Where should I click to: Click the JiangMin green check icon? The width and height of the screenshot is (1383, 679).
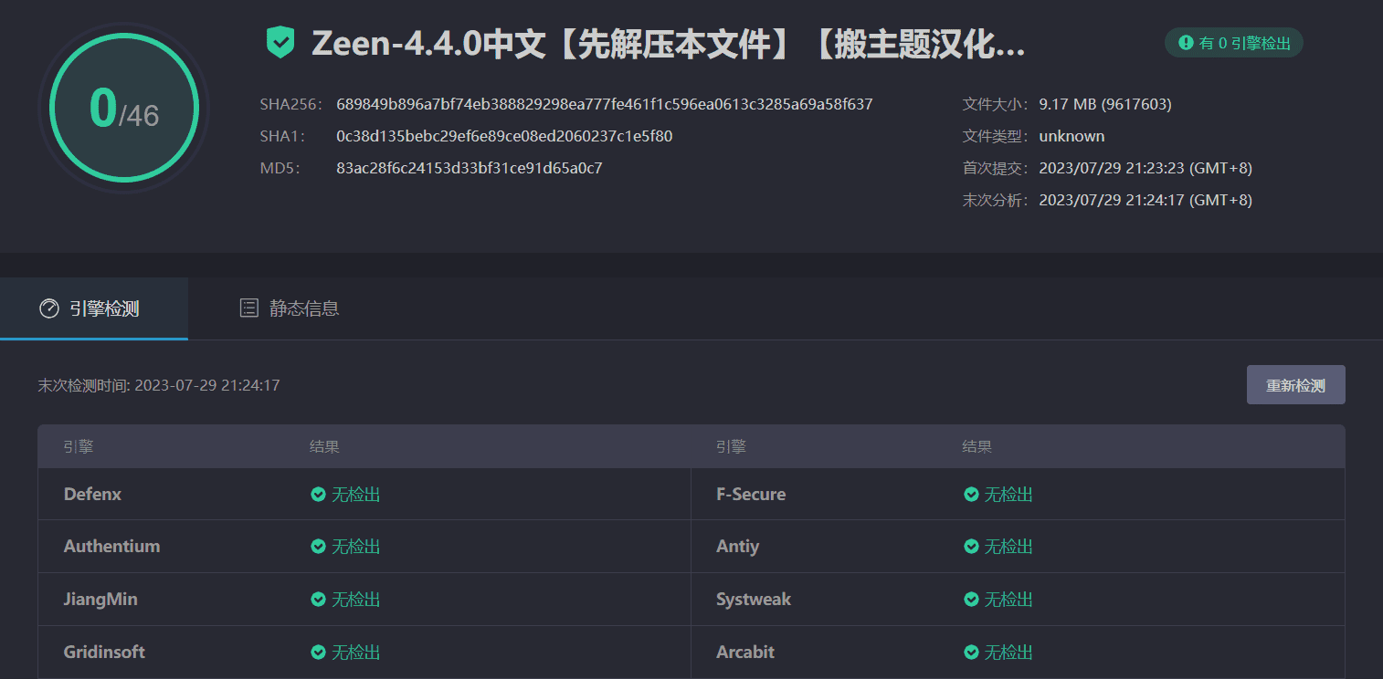[318, 600]
